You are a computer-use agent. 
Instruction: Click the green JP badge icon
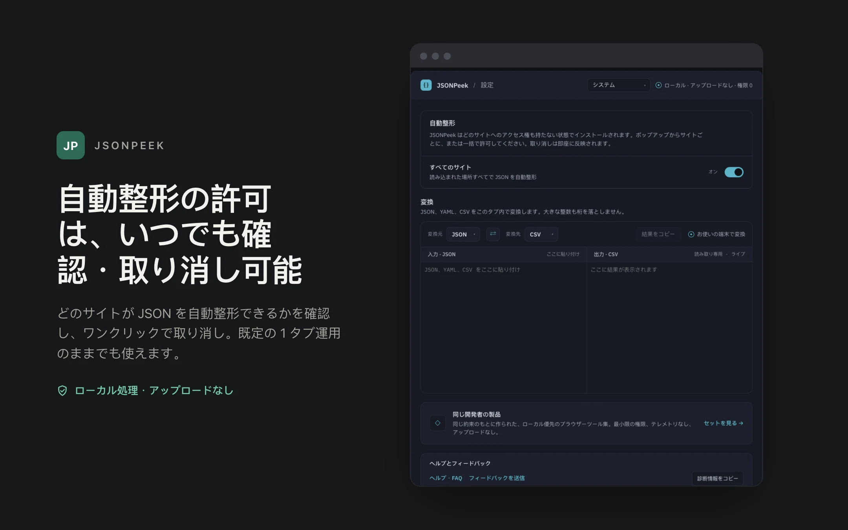coord(71,145)
